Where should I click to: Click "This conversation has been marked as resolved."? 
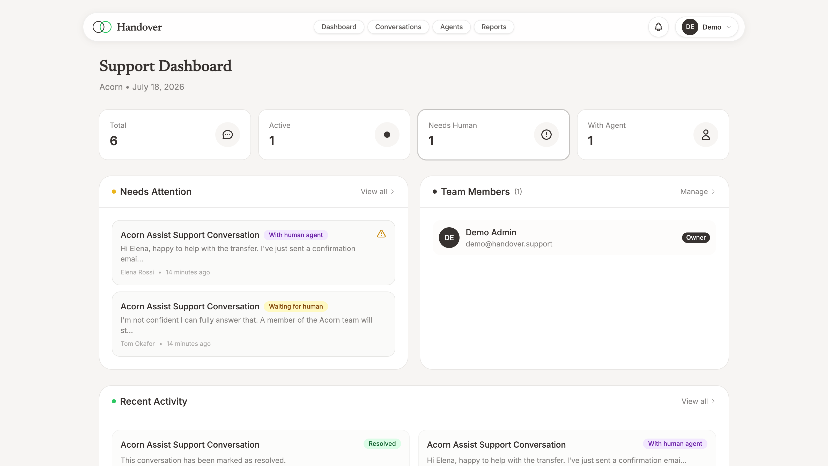pos(203,461)
